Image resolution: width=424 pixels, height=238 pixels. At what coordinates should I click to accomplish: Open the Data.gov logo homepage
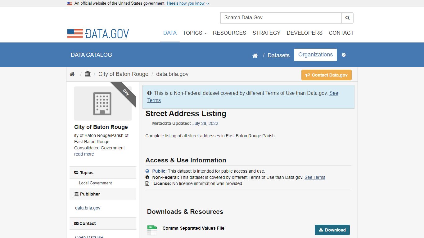click(x=98, y=33)
